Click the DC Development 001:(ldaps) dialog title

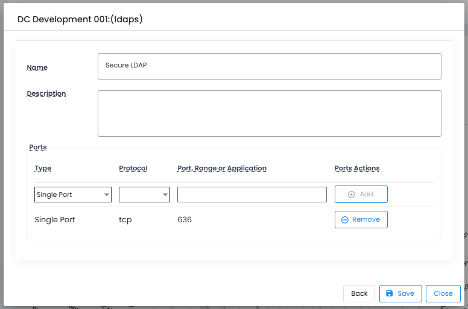point(80,19)
